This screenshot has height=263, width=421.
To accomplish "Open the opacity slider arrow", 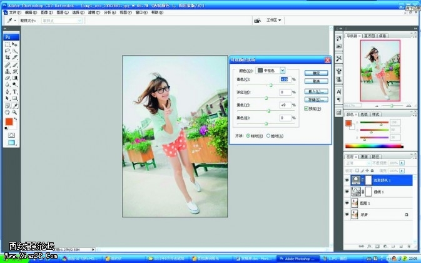I will 402,163.
